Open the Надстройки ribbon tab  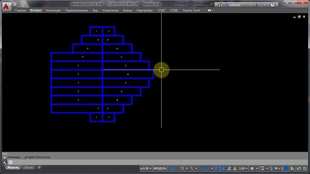pyautogui.click(x=144, y=11)
